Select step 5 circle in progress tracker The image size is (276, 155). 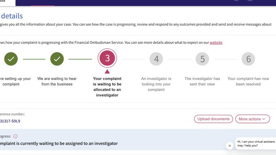(x=202, y=59)
